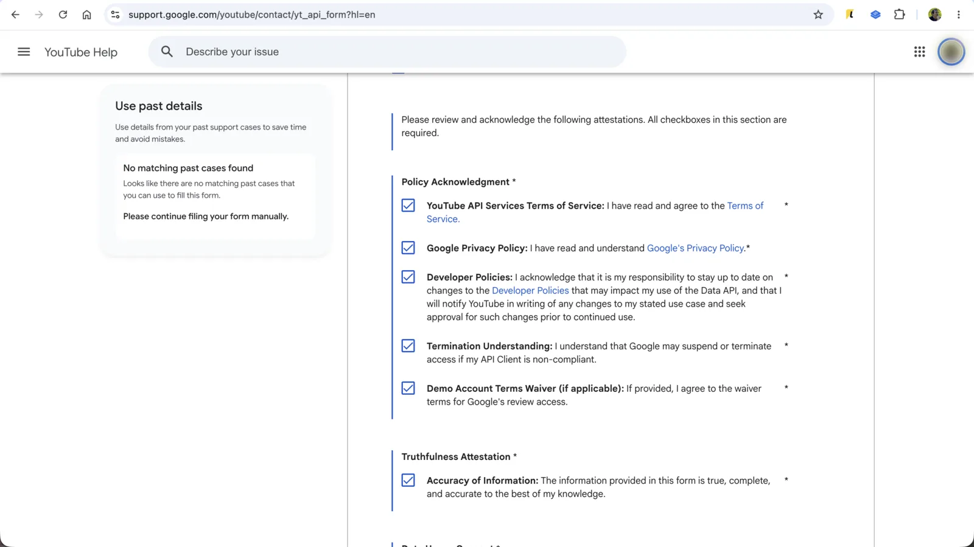Open the Chrome profile avatar
Screen dimensions: 974x547
[935, 15]
